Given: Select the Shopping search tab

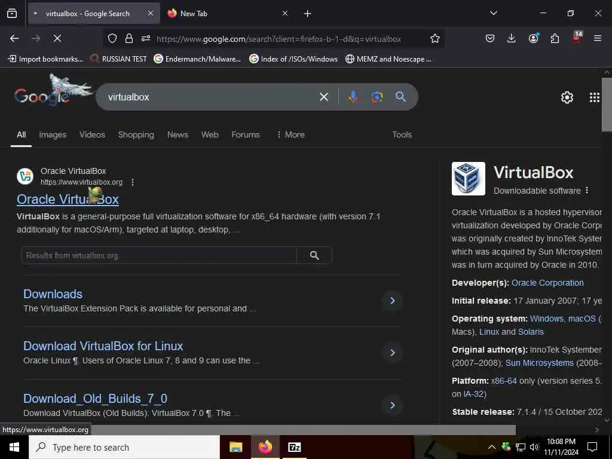Looking at the screenshot, I should tap(136, 134).
